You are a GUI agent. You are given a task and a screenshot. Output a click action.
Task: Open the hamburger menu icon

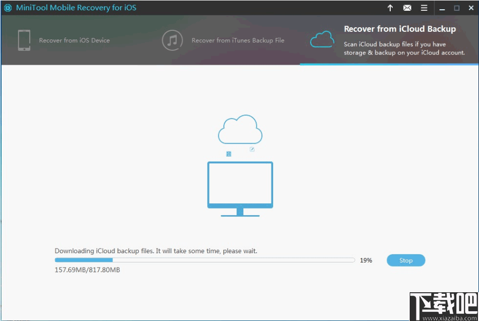click(x=424, y=8)
